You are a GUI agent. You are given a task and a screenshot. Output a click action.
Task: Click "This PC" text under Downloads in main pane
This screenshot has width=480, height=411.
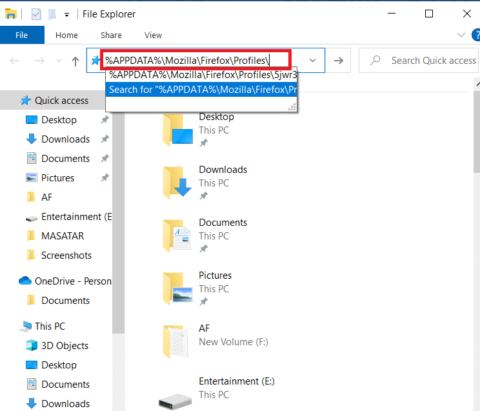click(x=214, y=183)
